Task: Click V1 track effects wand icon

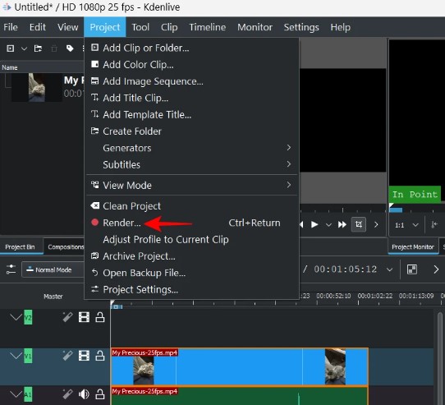Action: tap(67, 356)
